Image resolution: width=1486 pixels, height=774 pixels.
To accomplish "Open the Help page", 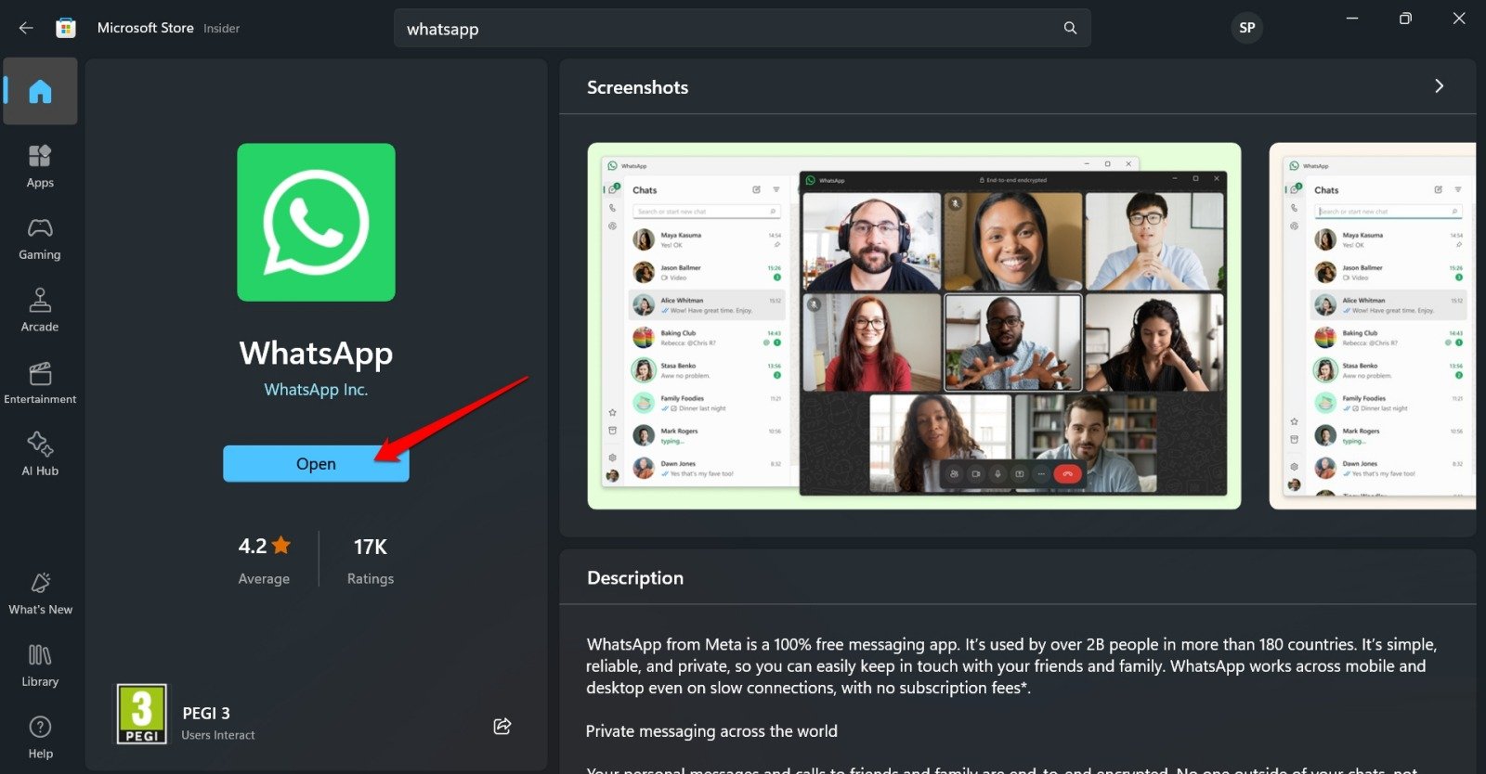I will (40, 738).
